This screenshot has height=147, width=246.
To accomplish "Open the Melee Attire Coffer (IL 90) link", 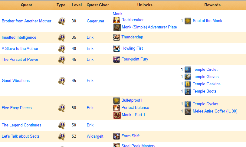I will tap(215, 111).
